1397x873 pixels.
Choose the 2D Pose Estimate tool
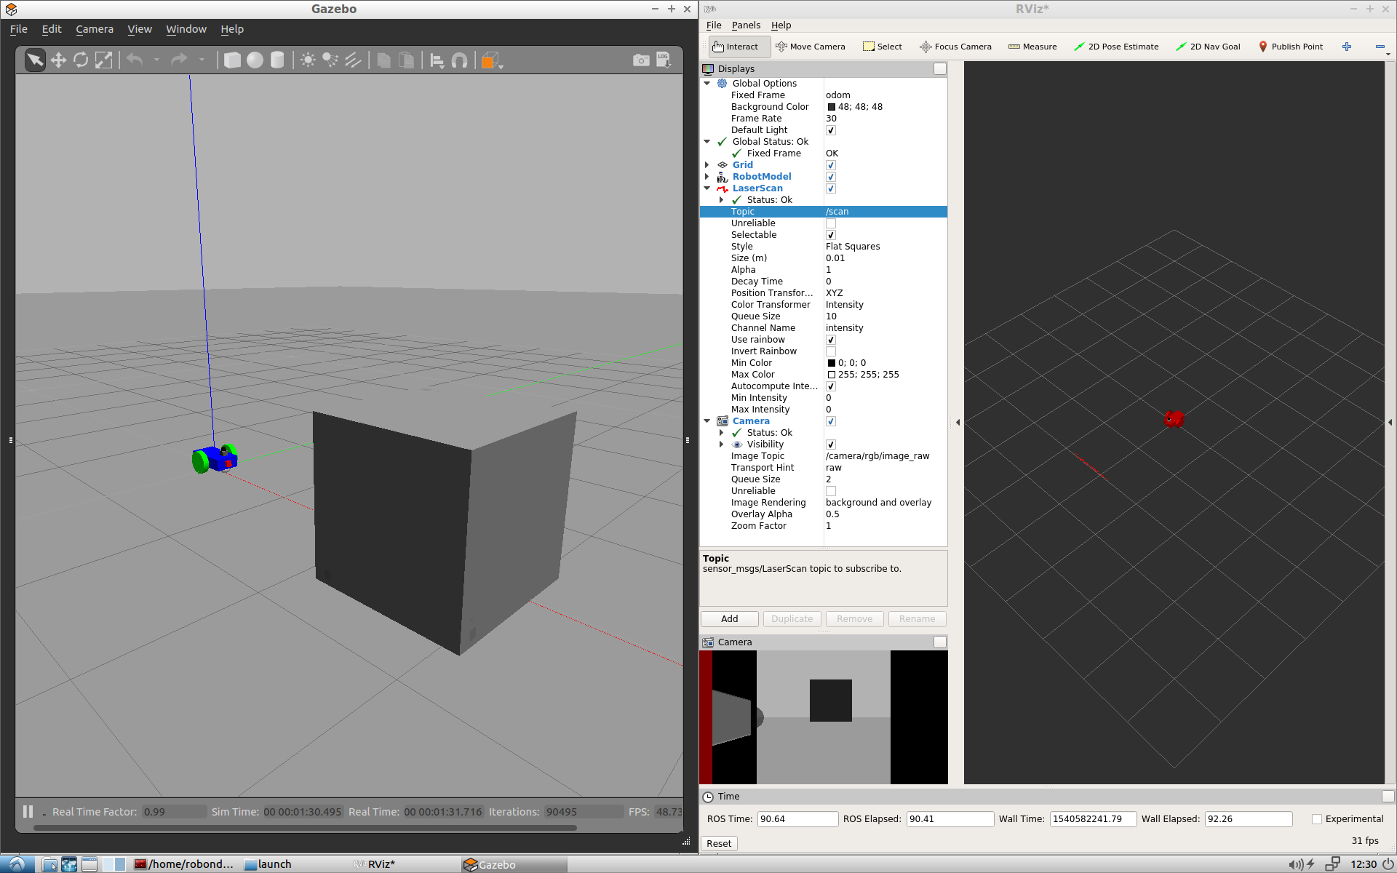point(1116,47)
